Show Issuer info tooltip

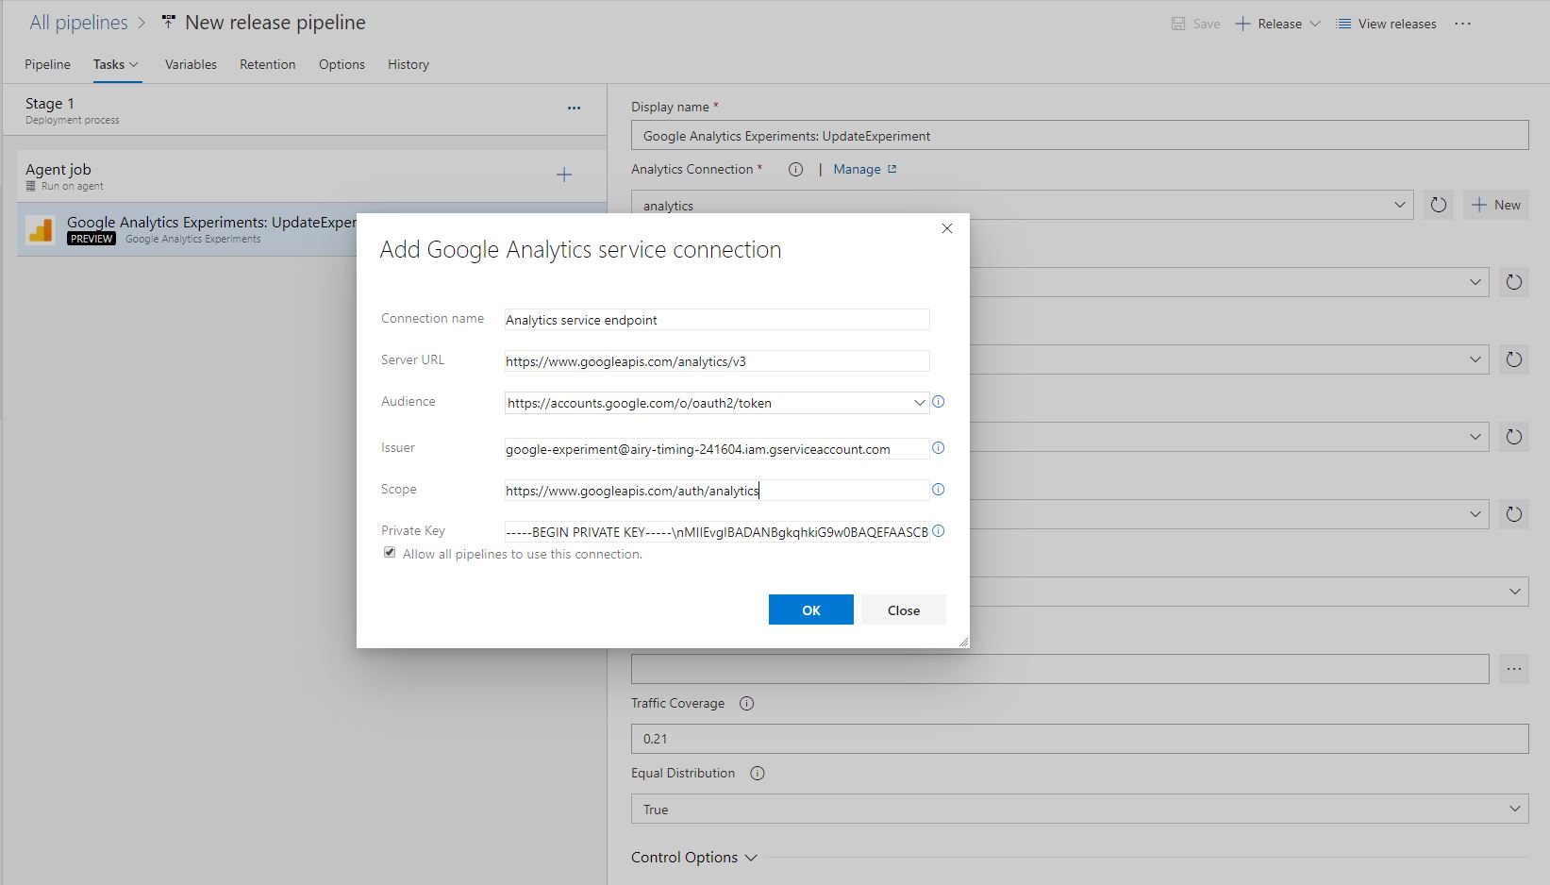coord(938,448)
